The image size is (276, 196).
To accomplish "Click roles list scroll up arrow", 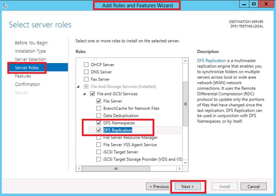I will tap(185, 61).
